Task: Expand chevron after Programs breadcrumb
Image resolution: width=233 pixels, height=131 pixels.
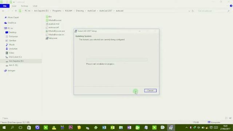Action: (63, 11)
